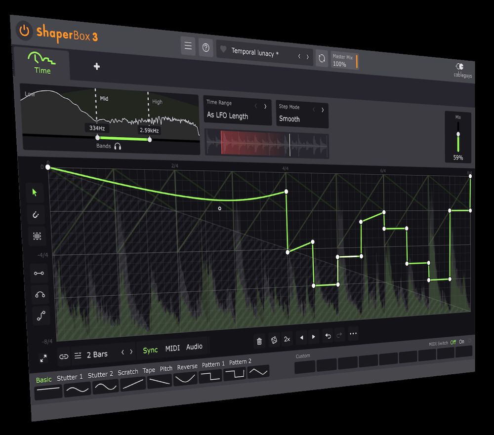The height and width of the screenshot is (435, 494).
Task: Toggle favorite heart on Temporal lunacy preset
Action: coord(223,50)
